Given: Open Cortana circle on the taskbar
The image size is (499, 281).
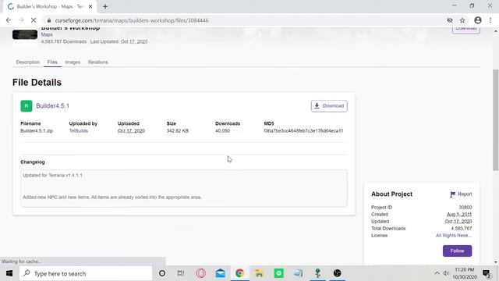Looking at the screenshot, I should point(162,273).
